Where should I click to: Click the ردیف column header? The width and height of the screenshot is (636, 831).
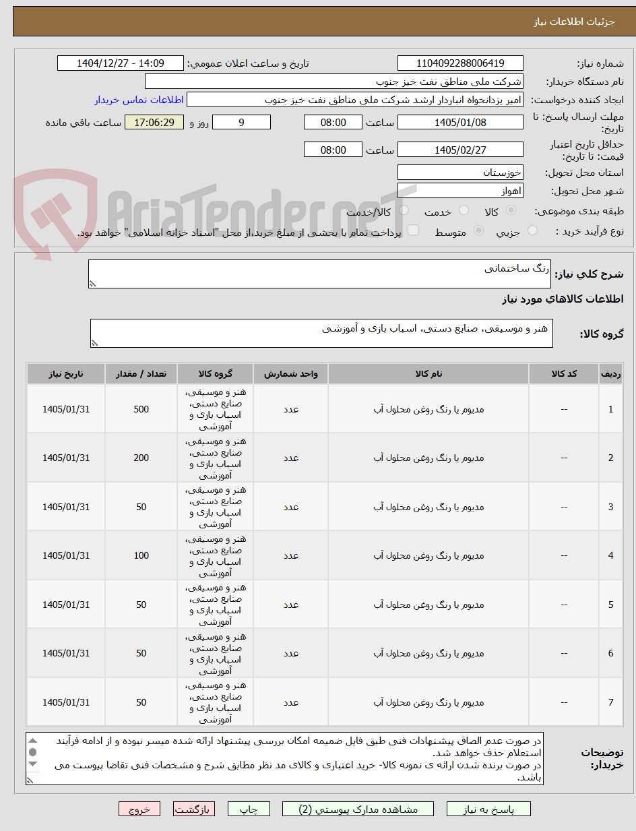(x=611, y=373)
